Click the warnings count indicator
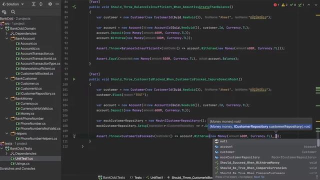320x180 pixels. (x=284, y=4)
